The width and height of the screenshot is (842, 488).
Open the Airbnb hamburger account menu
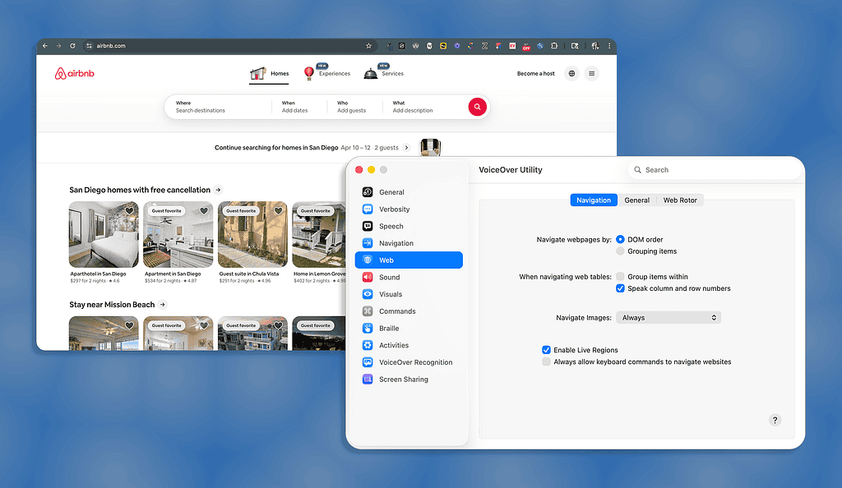(x=591, y=73)
